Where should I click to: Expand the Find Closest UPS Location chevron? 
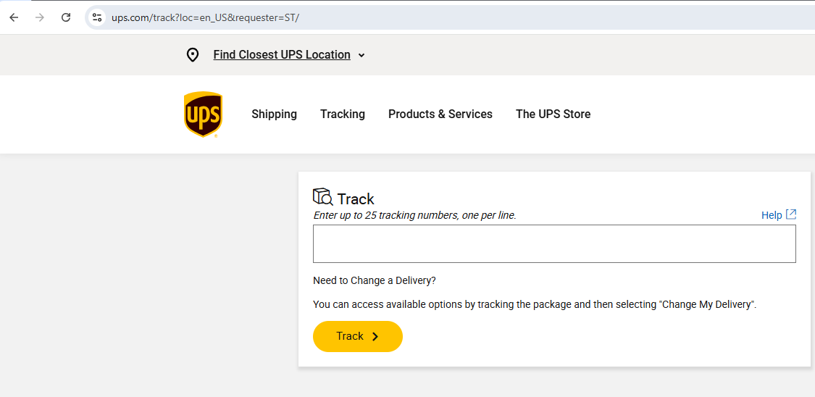(x=361, y=55)
